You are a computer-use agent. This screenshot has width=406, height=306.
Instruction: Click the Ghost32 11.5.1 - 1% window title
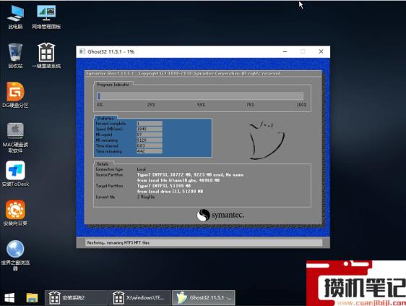point(111,51)
